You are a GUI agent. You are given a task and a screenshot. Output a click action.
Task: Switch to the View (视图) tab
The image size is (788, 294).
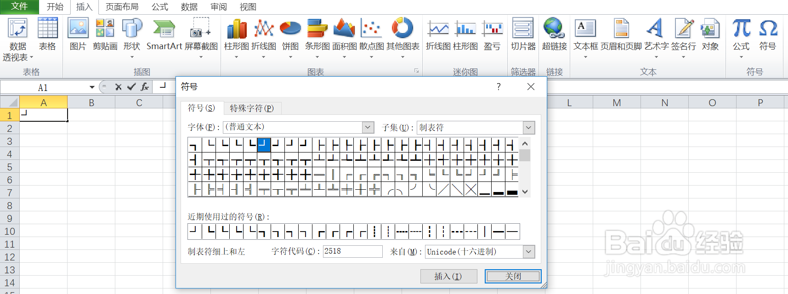(x=248, y=7)
